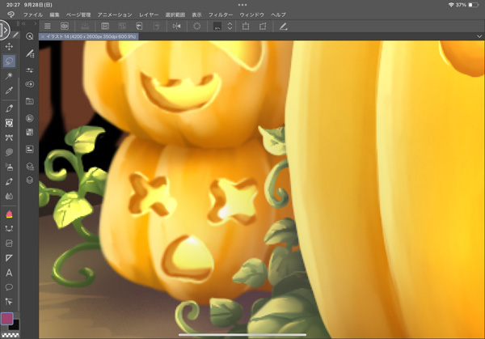Select the Balloon tool
Screen dimensions: 485x339
click(x=10, y=287)
